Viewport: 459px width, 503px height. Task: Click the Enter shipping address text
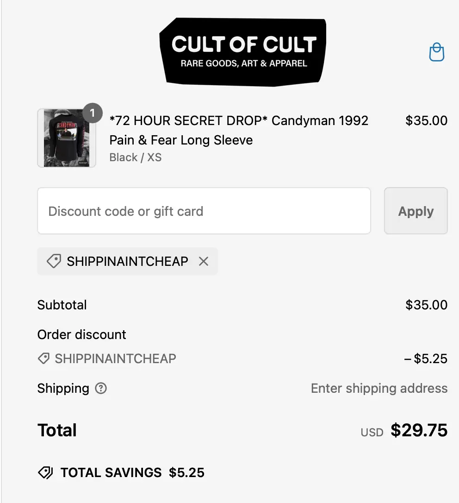(379, 388)
